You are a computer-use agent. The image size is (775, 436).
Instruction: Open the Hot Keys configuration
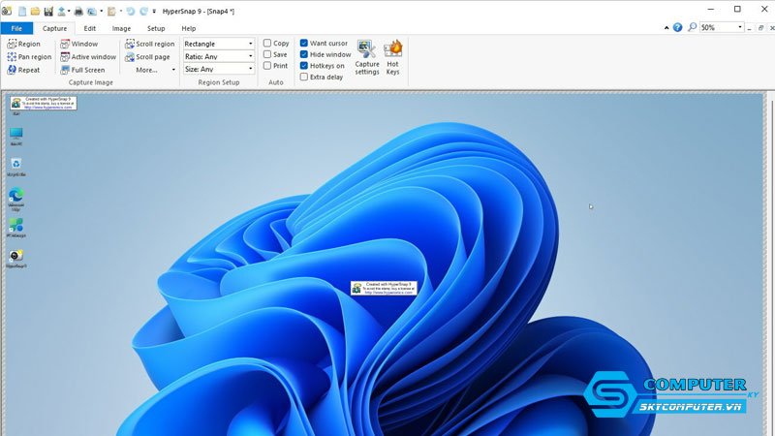coord(392,57)
